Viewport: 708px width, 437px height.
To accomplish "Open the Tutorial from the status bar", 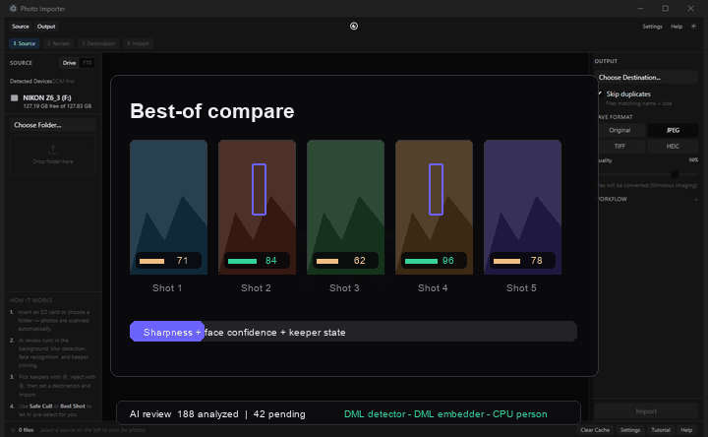I will click(661, 430).
